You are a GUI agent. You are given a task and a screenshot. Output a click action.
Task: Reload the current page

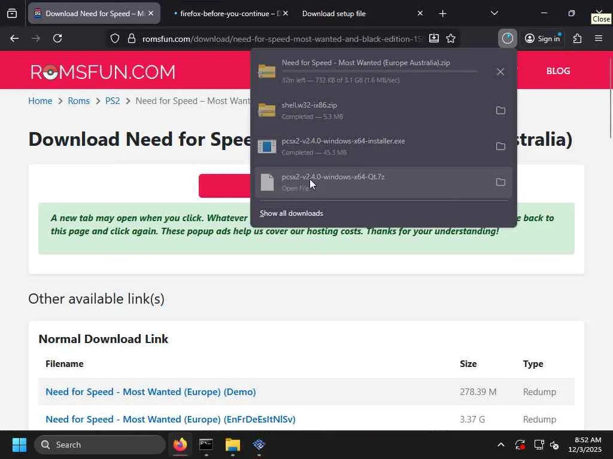click(x=57, y=38)
